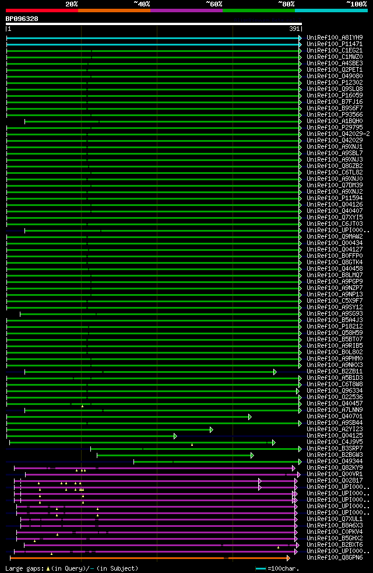Select label UniRef100_P18212

pos(335,326)
